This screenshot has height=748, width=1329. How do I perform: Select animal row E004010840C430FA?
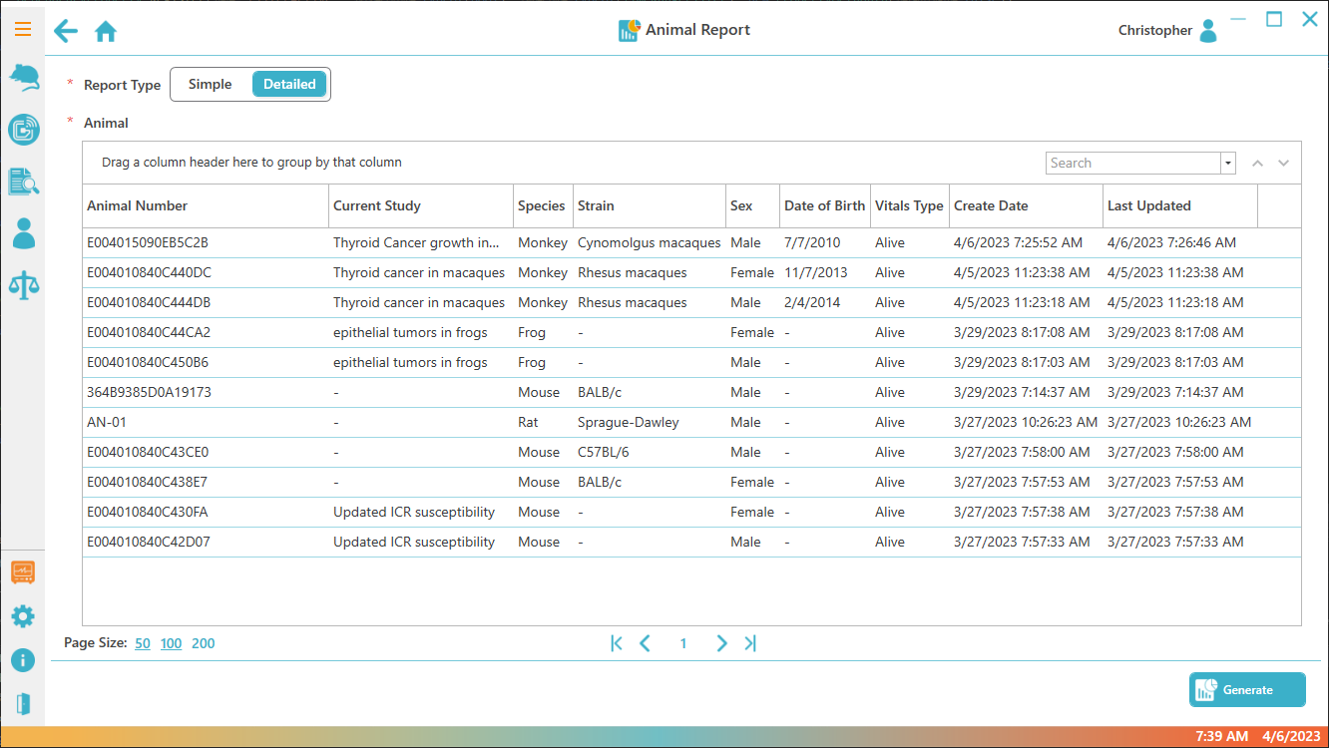click(x=691, y=513)
